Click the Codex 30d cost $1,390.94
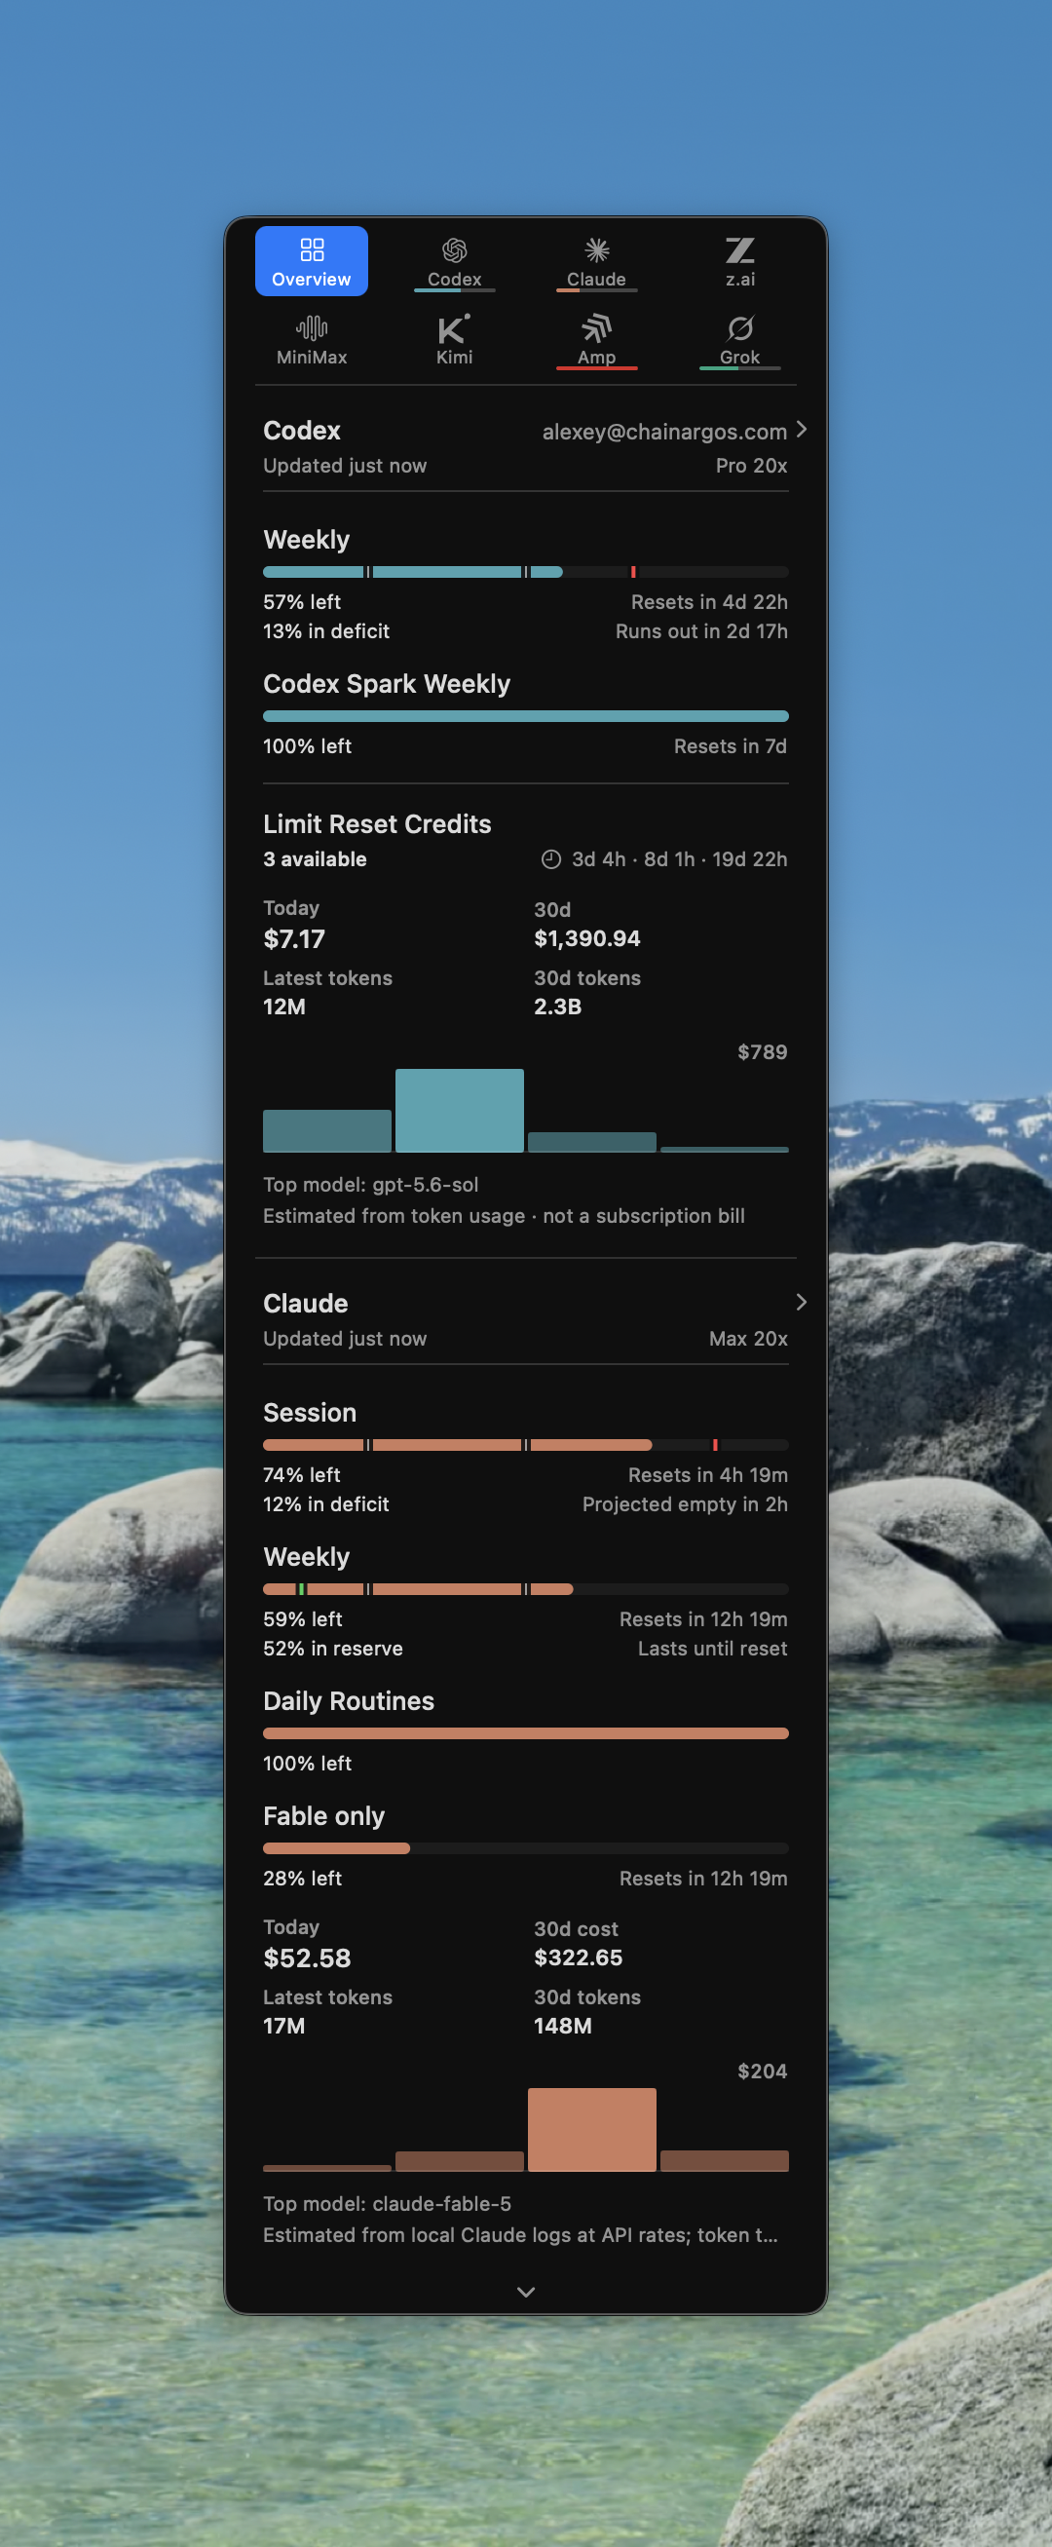Viewport: 1052px width, 2547px height. coord(587,938)
